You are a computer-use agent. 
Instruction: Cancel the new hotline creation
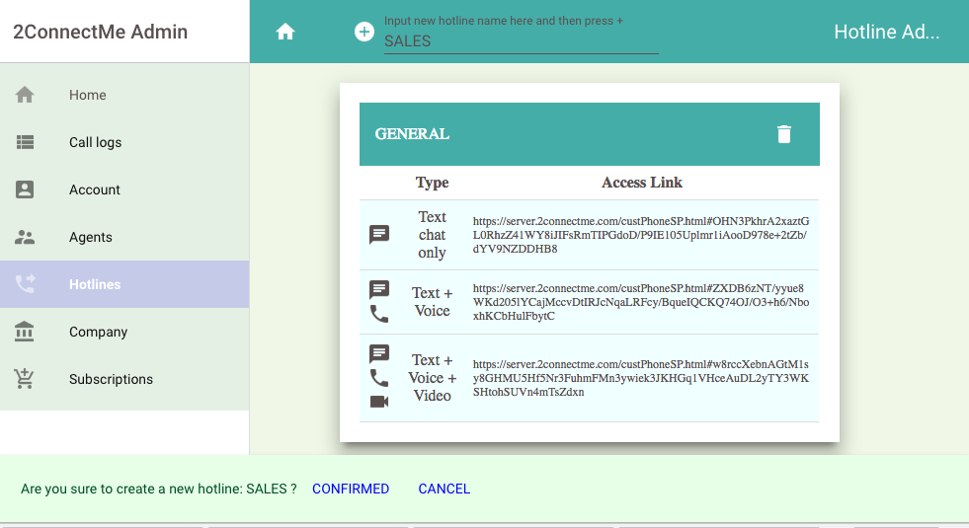tap(444, 489)
